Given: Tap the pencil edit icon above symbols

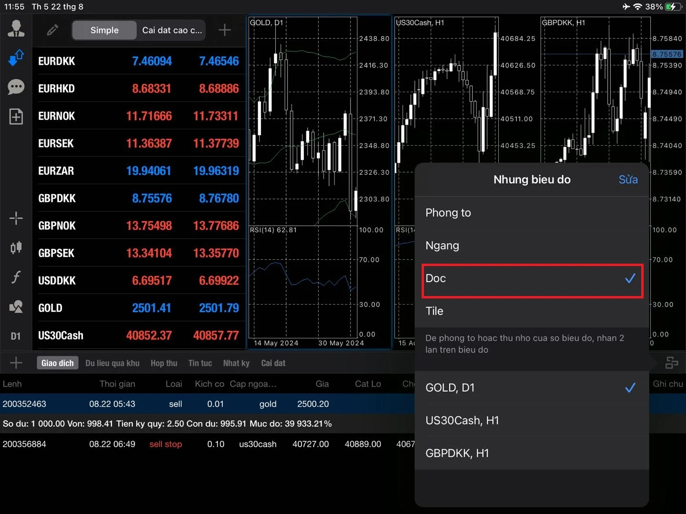Looking at the screenshot, I should [x=52, y=30].
